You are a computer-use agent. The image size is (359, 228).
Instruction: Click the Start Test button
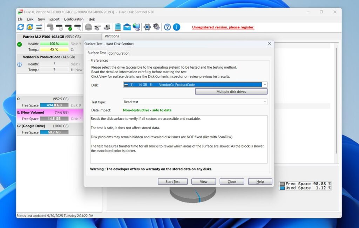(x=172, y=181)
